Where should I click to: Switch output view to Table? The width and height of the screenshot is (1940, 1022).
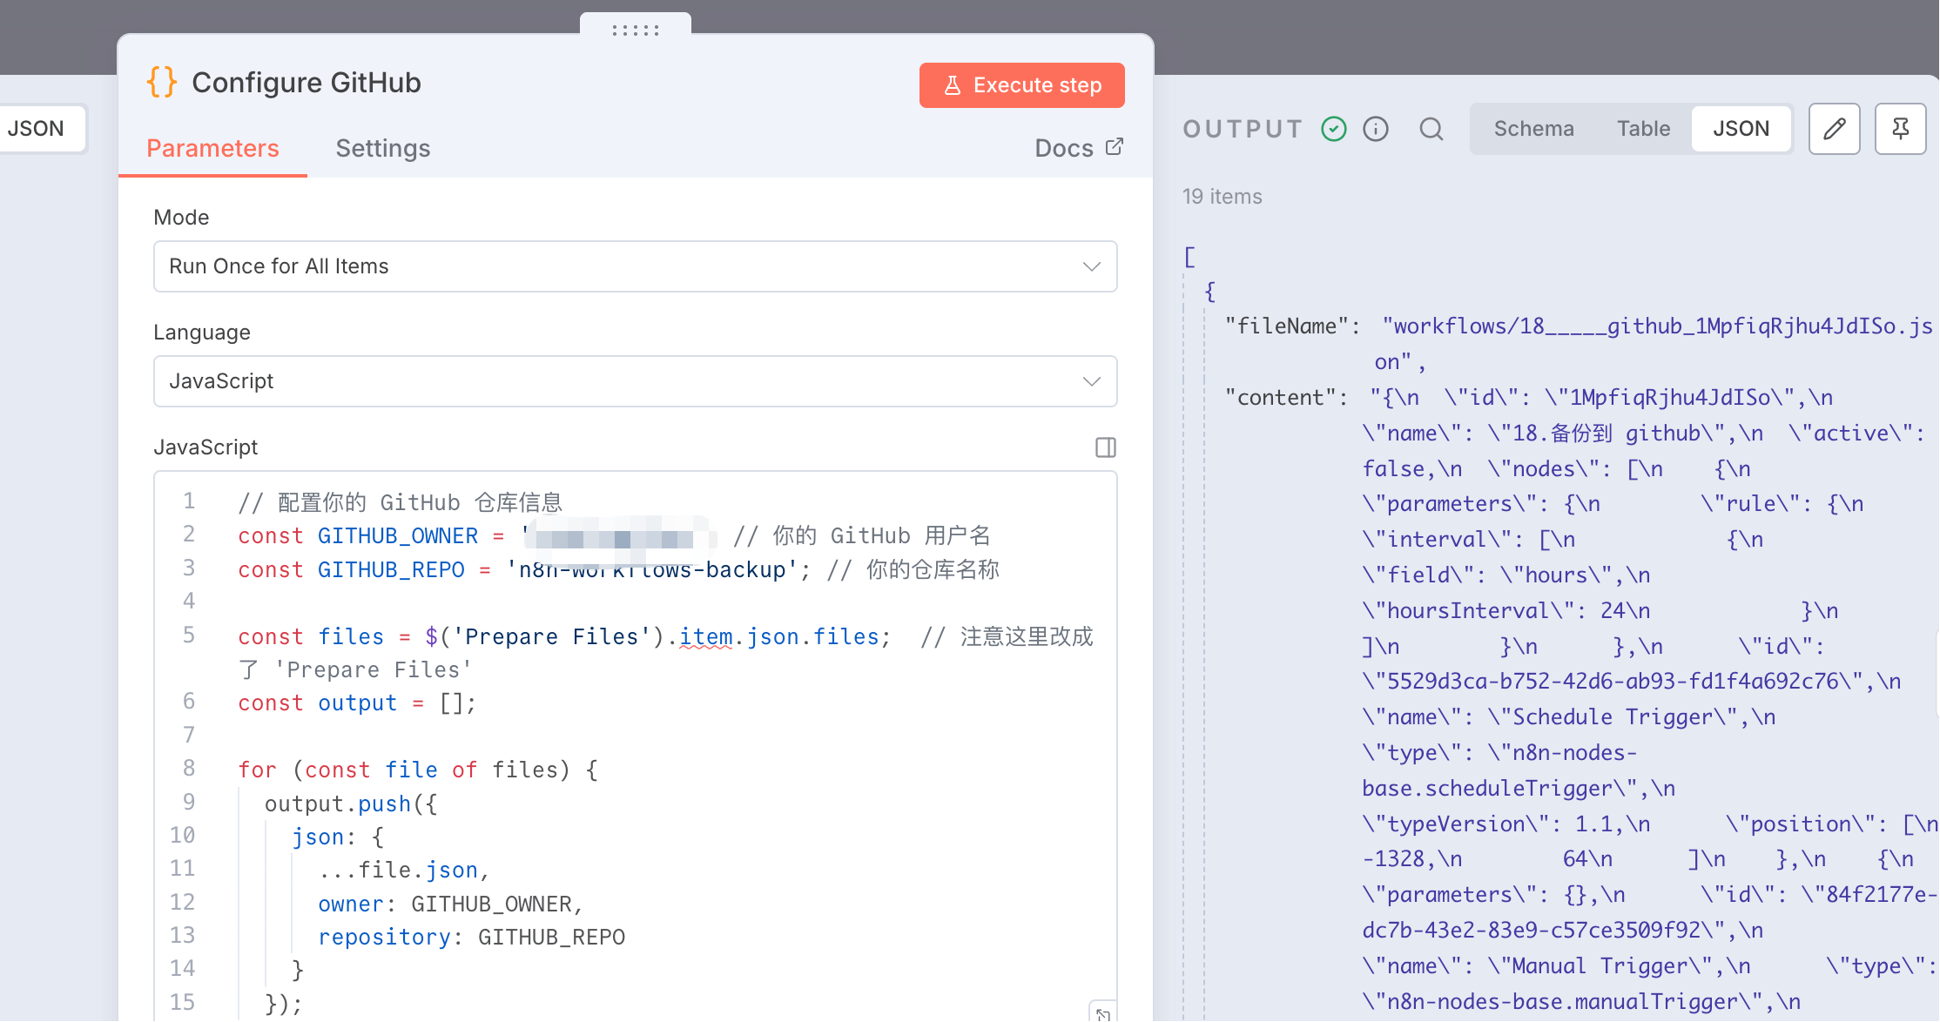tap(1643, 129)
